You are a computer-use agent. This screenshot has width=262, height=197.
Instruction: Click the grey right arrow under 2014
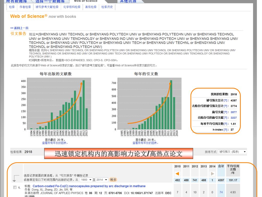point(212,174)
